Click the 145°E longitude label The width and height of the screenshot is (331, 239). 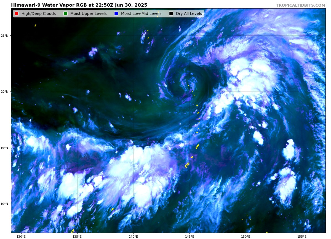click(x=189, y=236)
